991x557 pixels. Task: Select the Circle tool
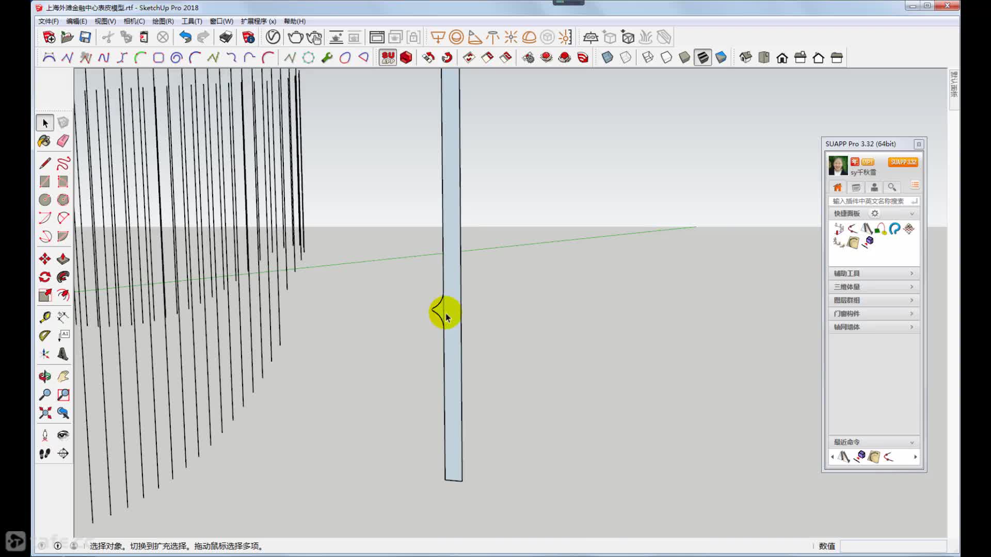tap(45, 200)
